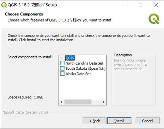Click the Space required 1.8GB text
The image size is (164, 129).
click(25, 97)
